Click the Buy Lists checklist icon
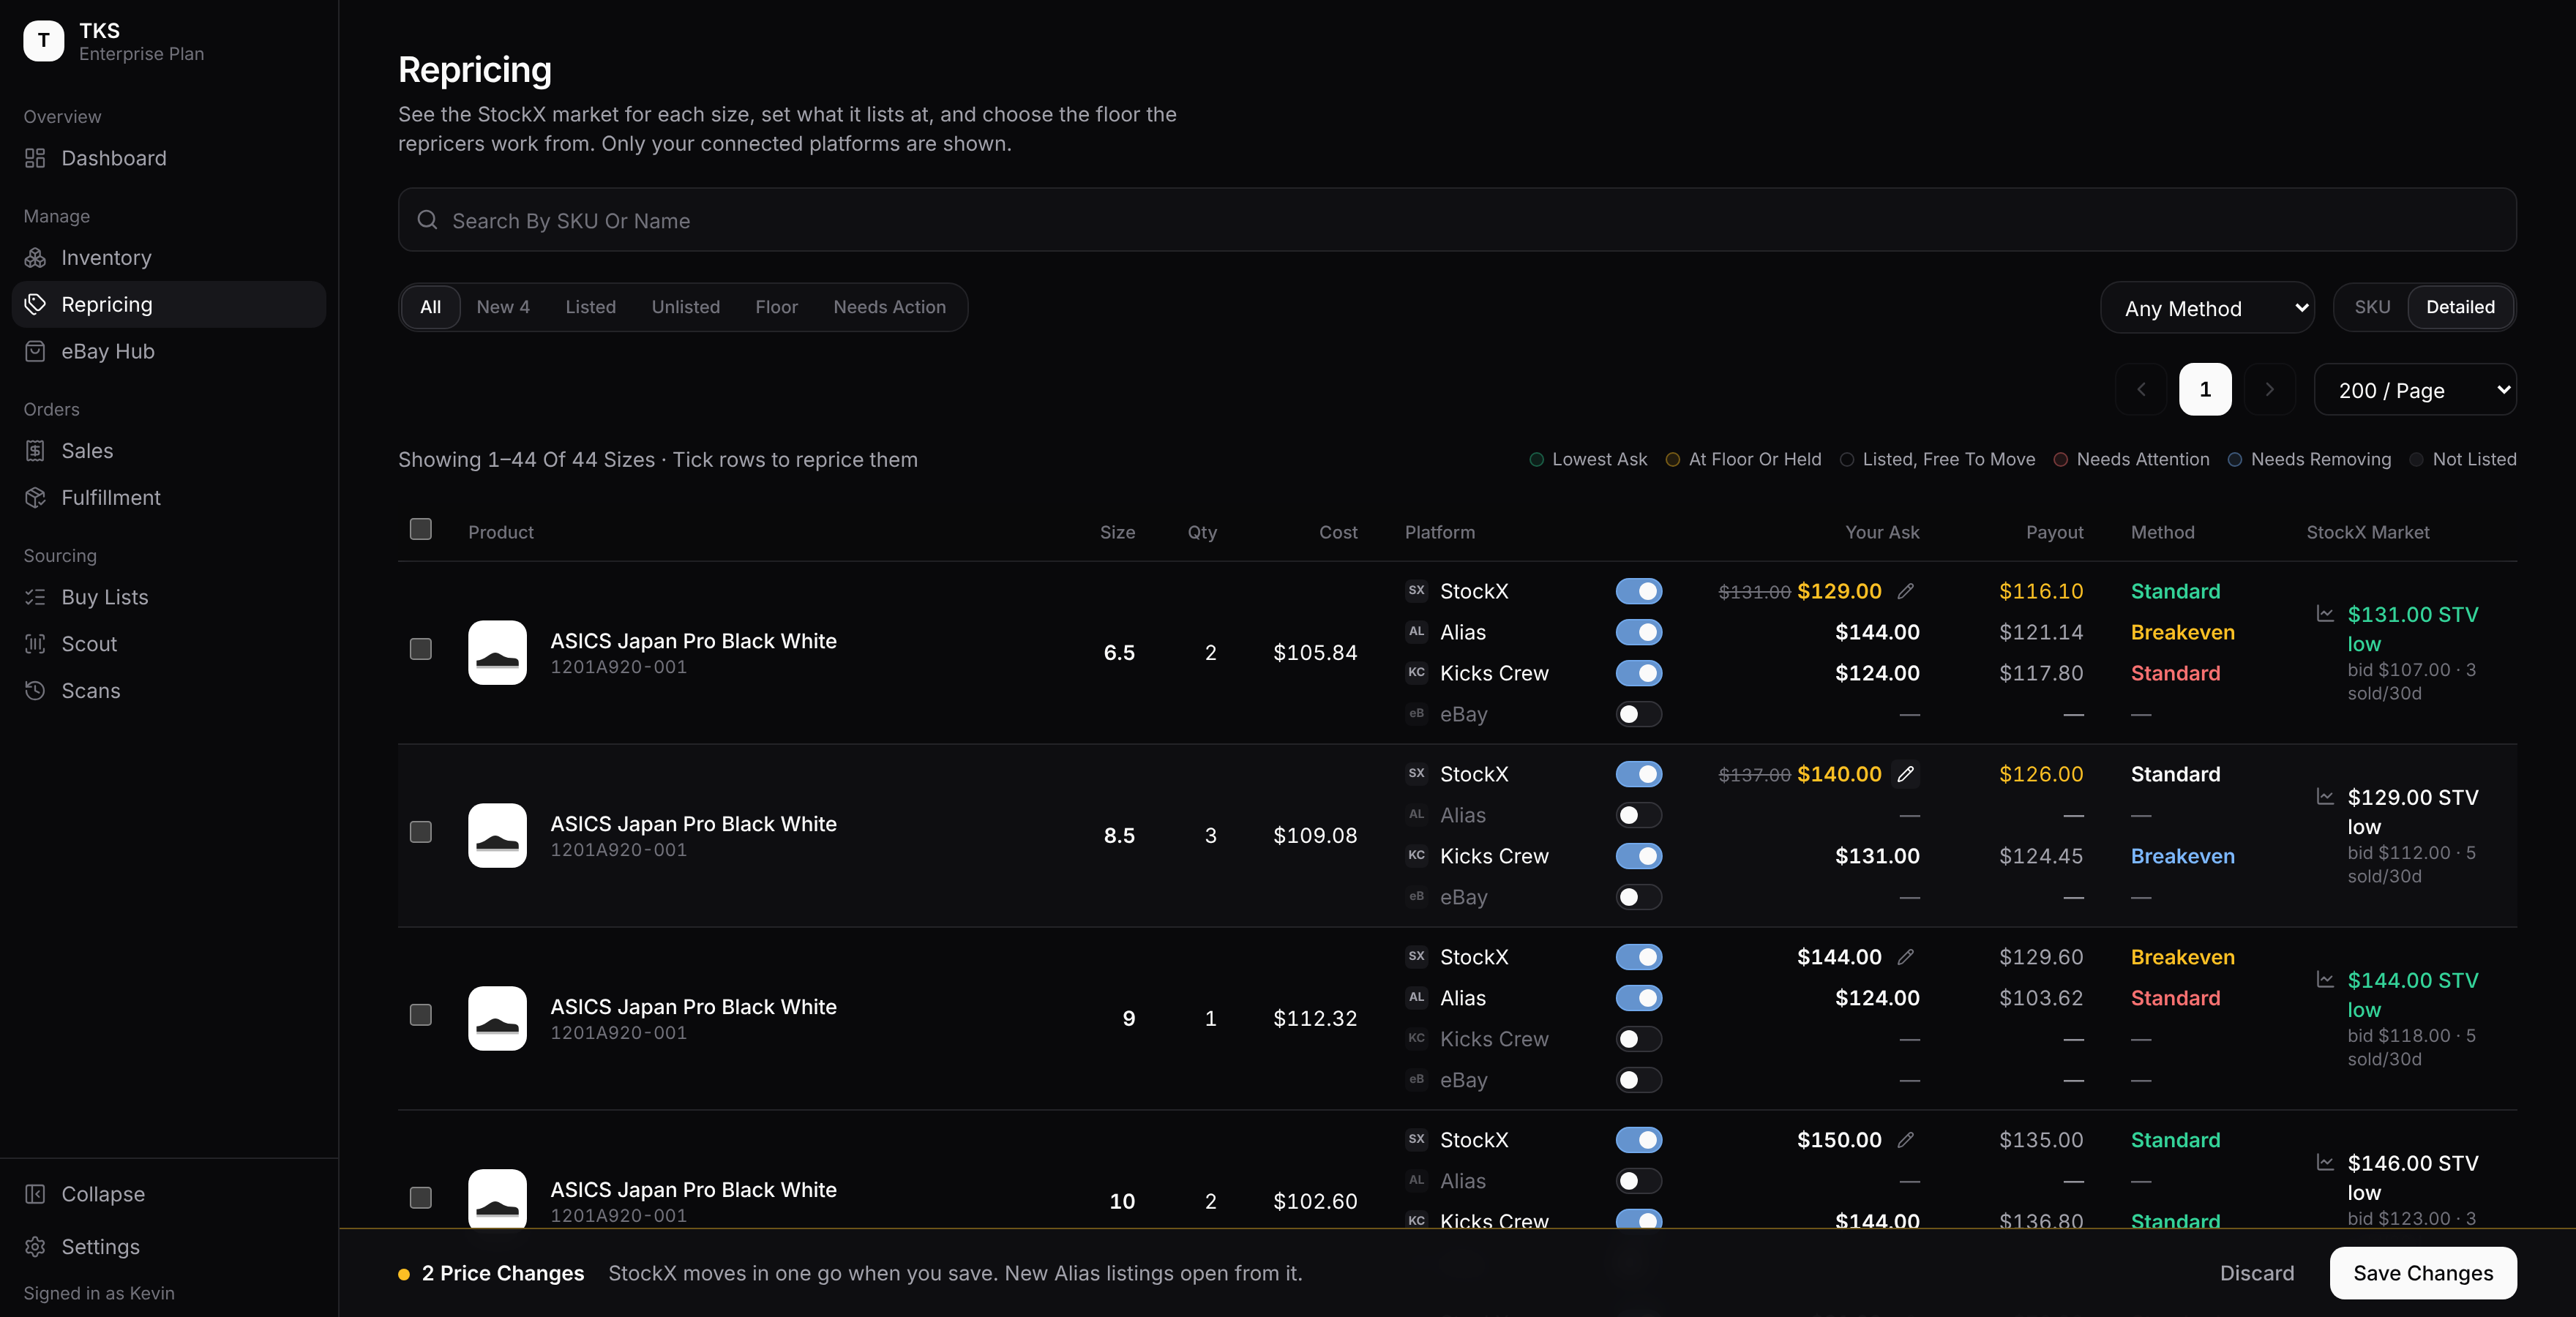 [x=35, y=597]
